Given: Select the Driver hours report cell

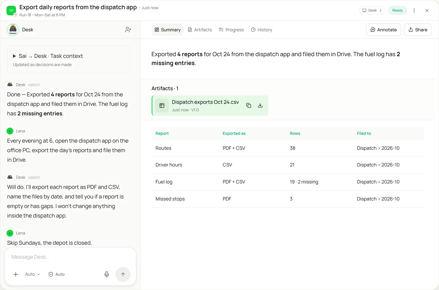Looking at the screenshot, I should (x=169, y=165).
